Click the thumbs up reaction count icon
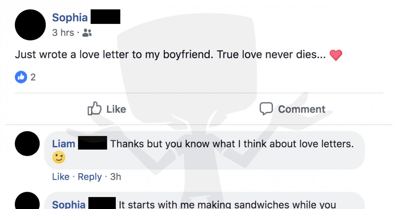Image resolution: width=398 pixels, height=209 pixels. [x=21, y=77]
